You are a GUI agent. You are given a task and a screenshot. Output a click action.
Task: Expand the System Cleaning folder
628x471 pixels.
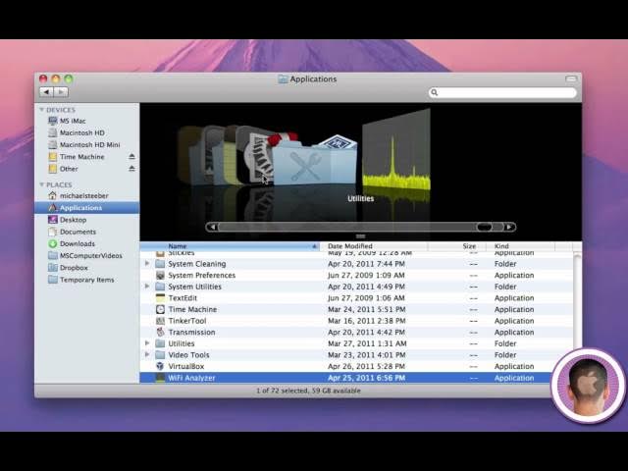(x=147, y=263)
